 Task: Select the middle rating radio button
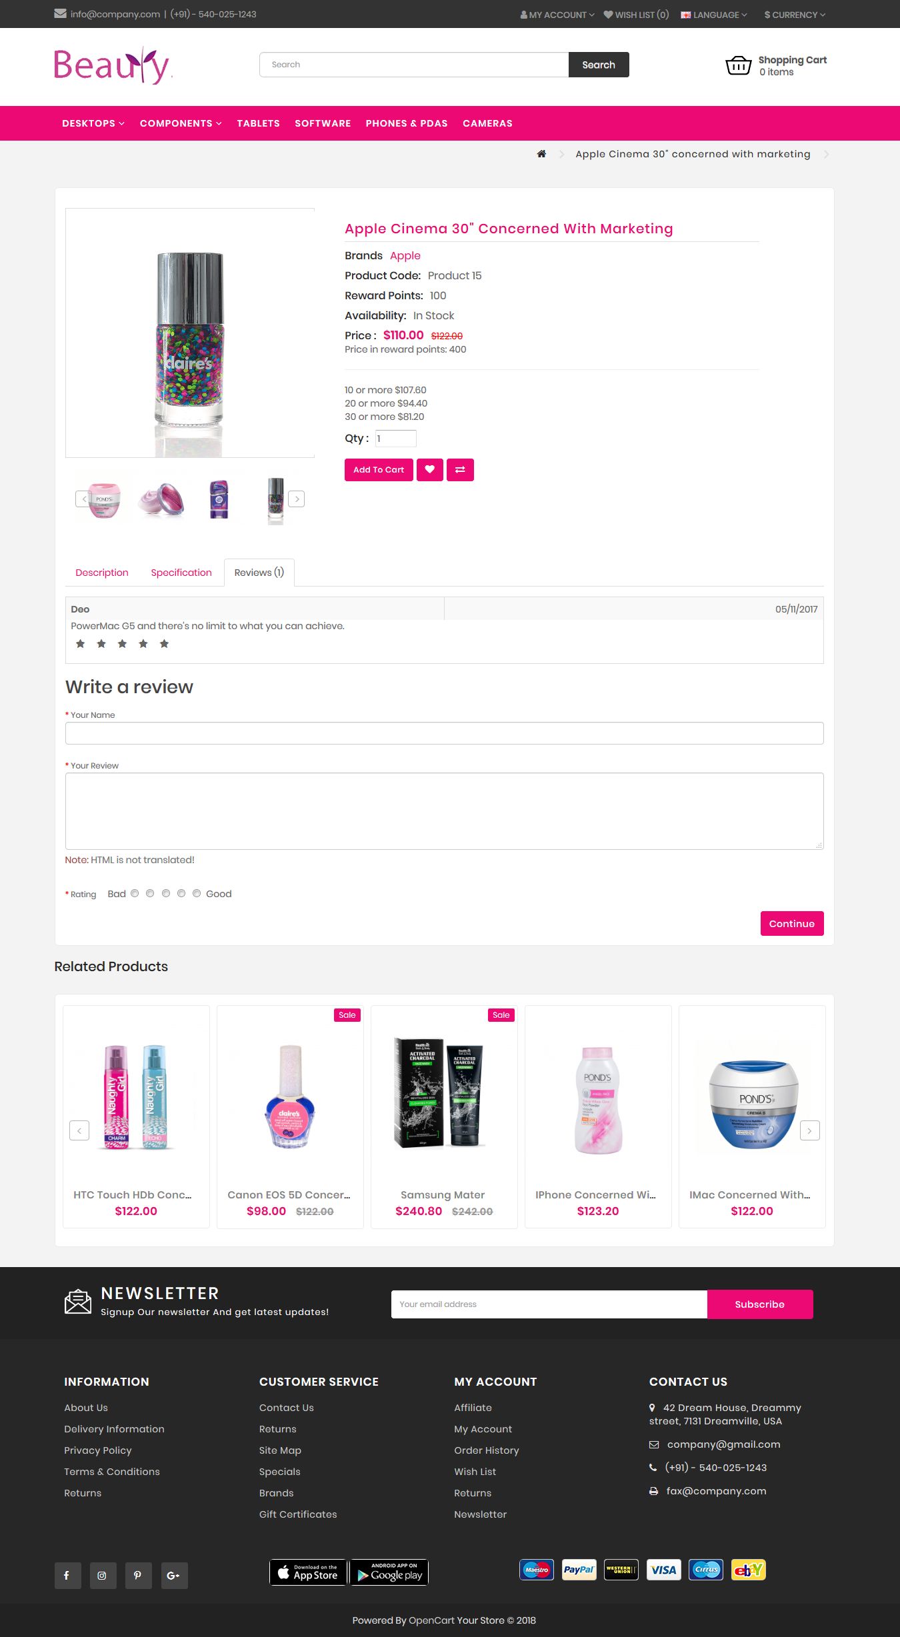(166, 893)
